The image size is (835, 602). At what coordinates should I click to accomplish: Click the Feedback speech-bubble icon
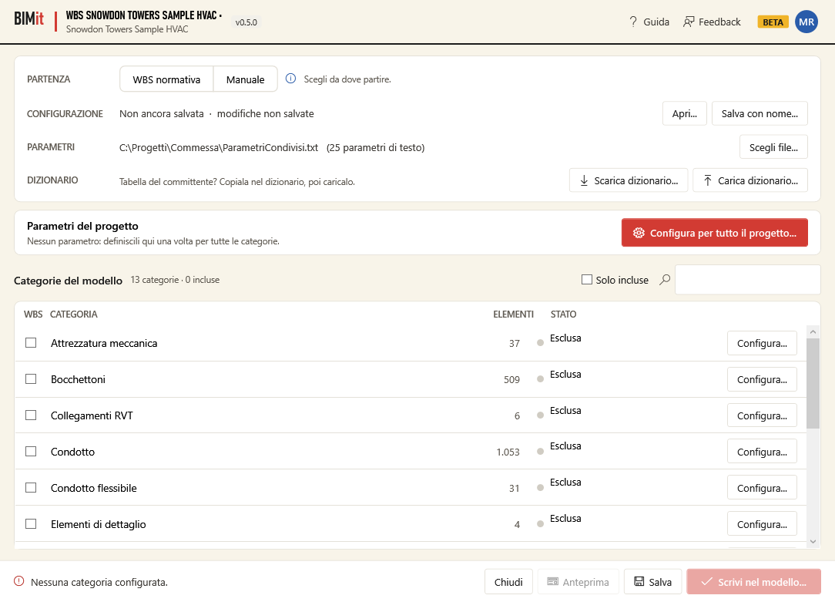tap(689, 22)
